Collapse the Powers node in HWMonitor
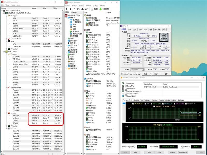207x155 pixels. tap(6, 113)
